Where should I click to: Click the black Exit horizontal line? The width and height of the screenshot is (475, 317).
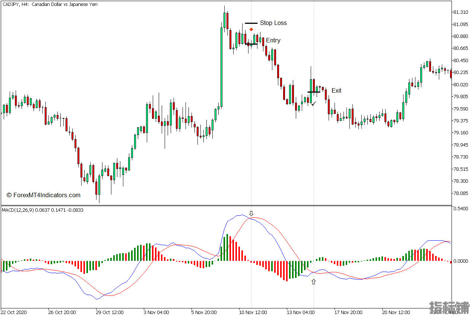tap(314, 92)
